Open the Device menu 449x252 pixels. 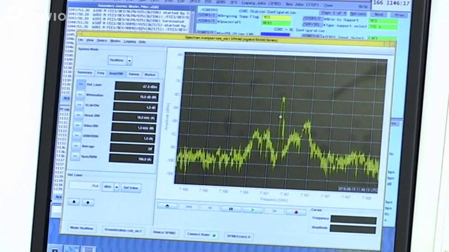pyautogui.click(x=102, y=41)
